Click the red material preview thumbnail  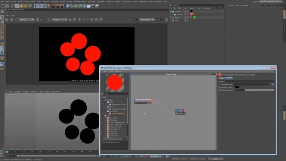pos(115,83)
